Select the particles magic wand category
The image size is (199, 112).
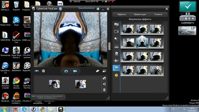click(x=116, y=39)
